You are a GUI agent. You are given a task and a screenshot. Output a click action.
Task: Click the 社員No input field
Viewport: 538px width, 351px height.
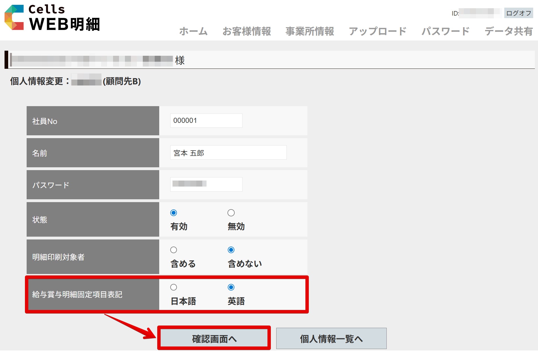pyautogui.click(x=206, y=121)
